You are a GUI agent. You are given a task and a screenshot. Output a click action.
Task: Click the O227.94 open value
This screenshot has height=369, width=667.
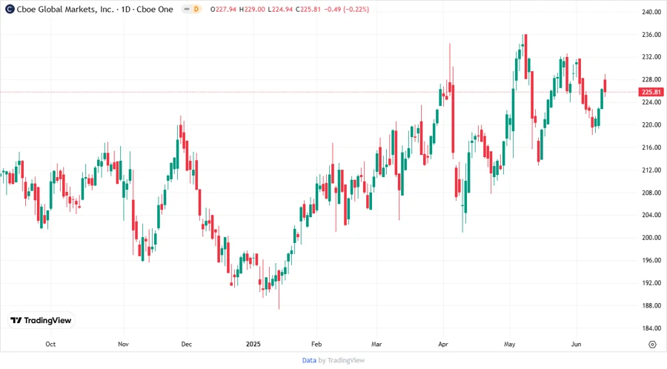(223, 9)
